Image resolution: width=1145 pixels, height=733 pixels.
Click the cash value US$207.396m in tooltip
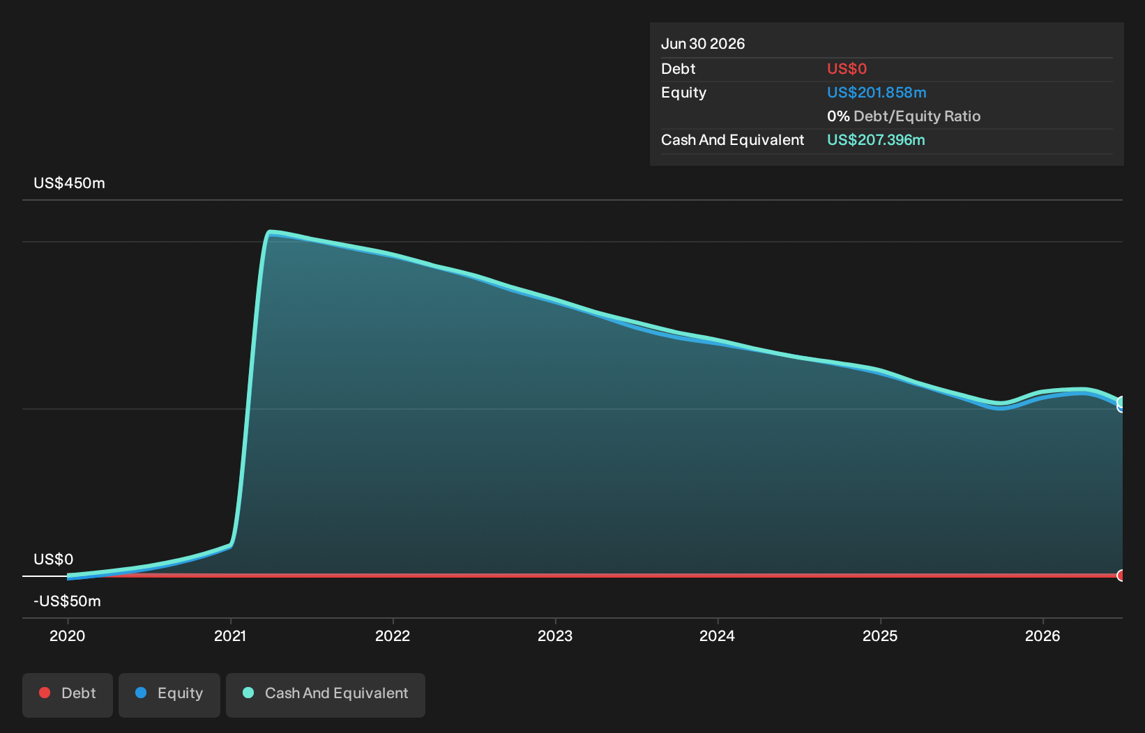pos(876,140)
